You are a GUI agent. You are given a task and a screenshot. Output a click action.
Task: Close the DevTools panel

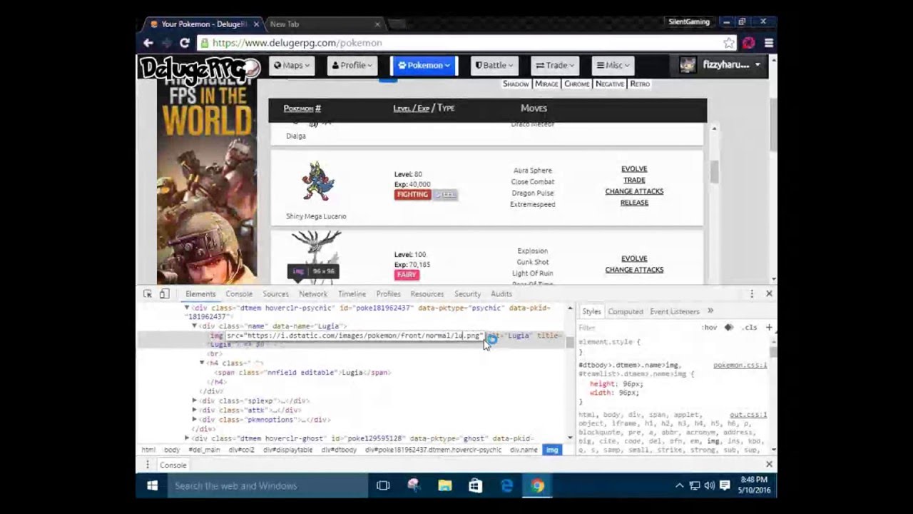point(769,293)
